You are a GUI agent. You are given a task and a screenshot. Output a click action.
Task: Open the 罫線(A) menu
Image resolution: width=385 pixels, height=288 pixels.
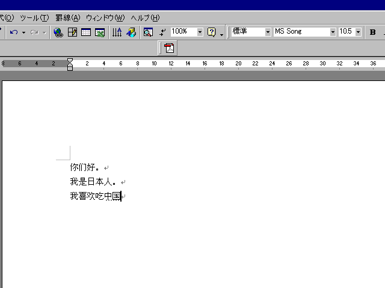[x=68, y=18]
